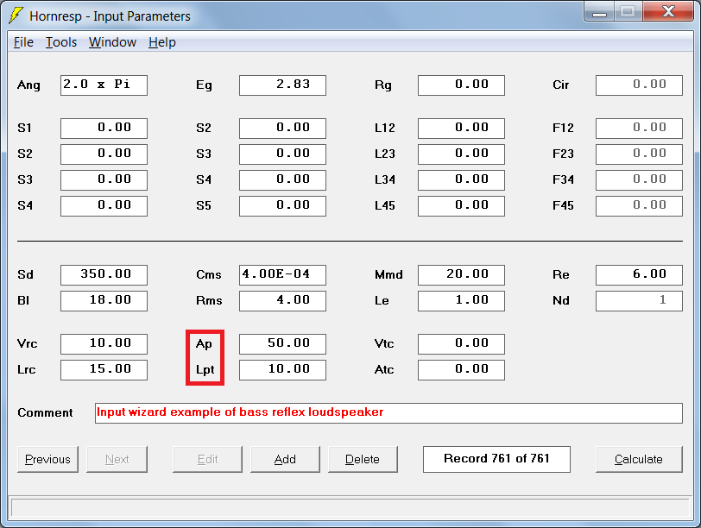
Task: Select the Eg field with 2.83
Action: (x=282, y=85)
